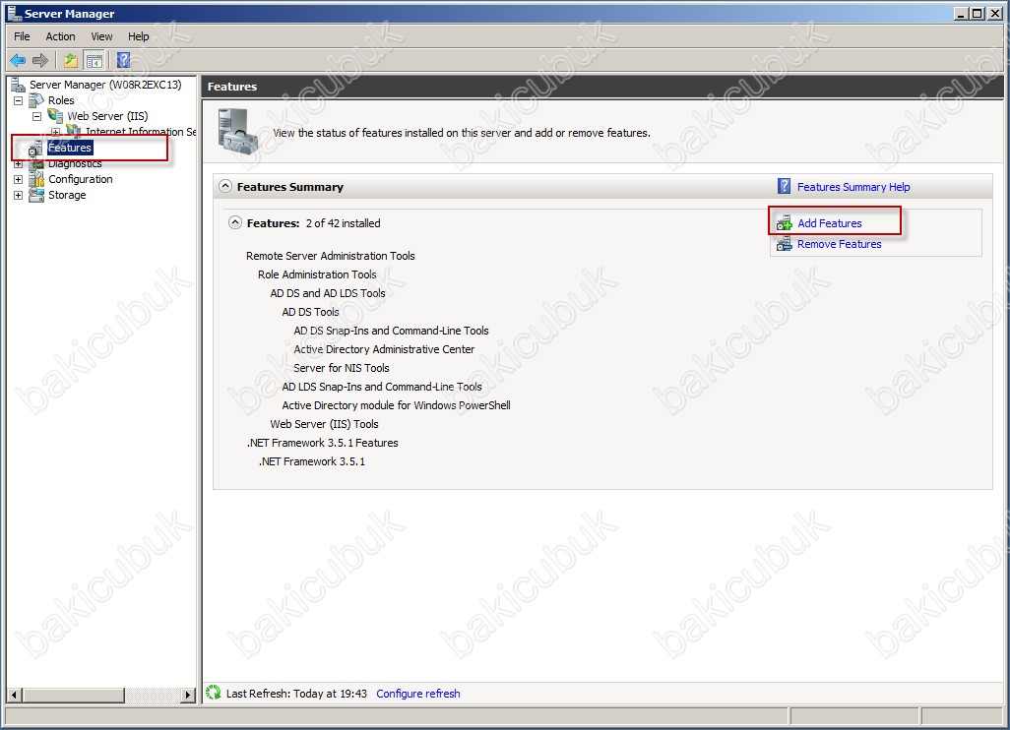
Task: Open the Action menu
Action: (61, 36)
